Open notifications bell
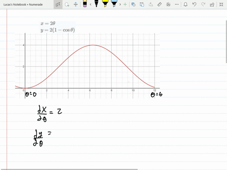The height and width of the screenshot is (170, 227). click(185, 4)
